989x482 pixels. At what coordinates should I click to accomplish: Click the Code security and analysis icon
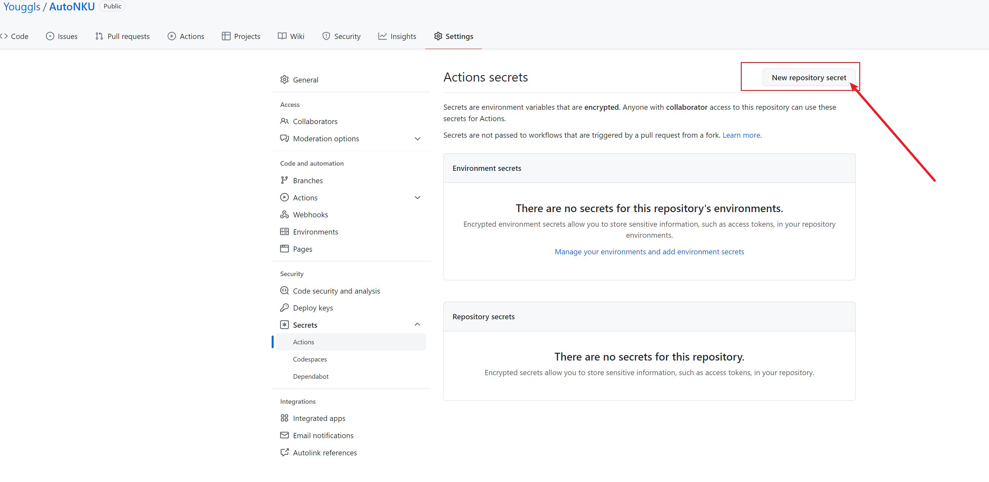point(284,291)
